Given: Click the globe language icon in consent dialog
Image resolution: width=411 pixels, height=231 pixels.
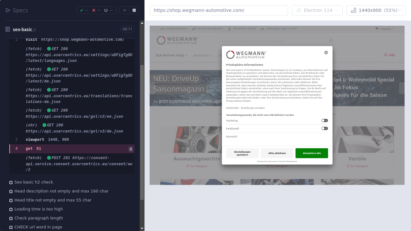Looking at the screenshot, I should [x=326, y=53].
